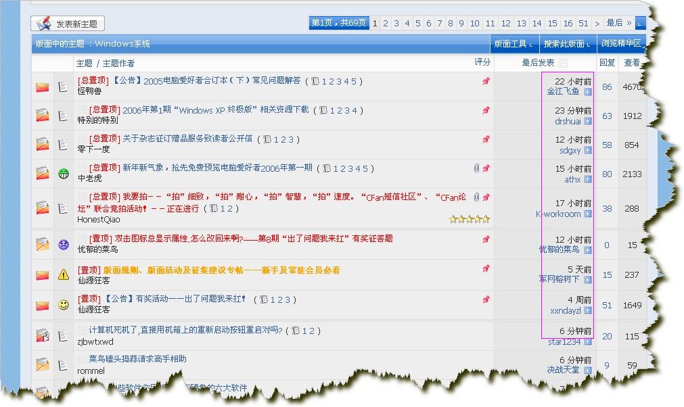Click the green grin icon in the 新年新气象 row
This screenshot has height=407, width=684.
tap(64, 174)
